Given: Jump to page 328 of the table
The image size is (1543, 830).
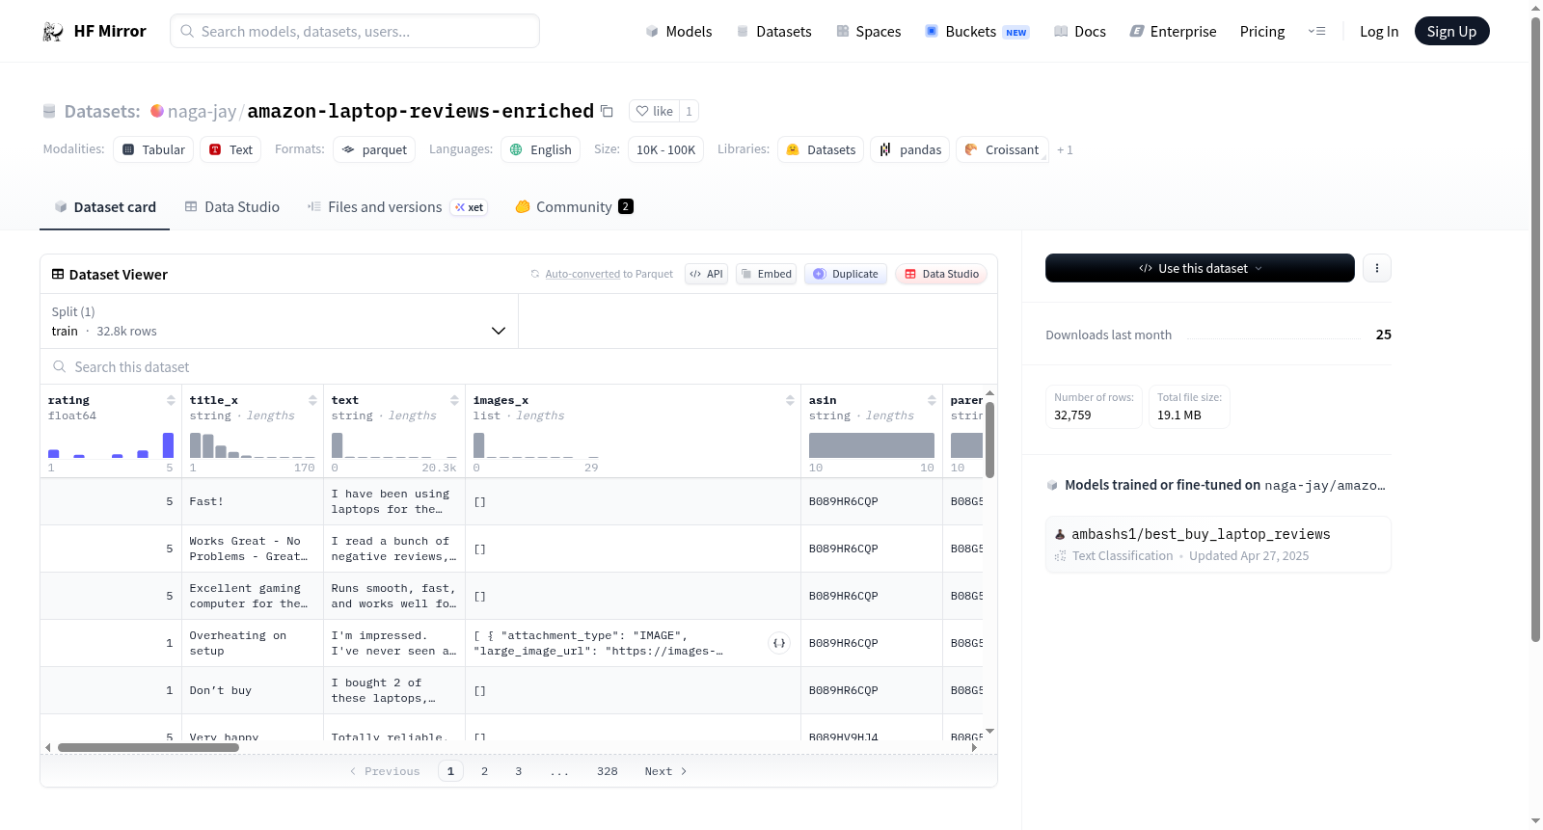Looking at the screenshot, I should coord(607,771).
